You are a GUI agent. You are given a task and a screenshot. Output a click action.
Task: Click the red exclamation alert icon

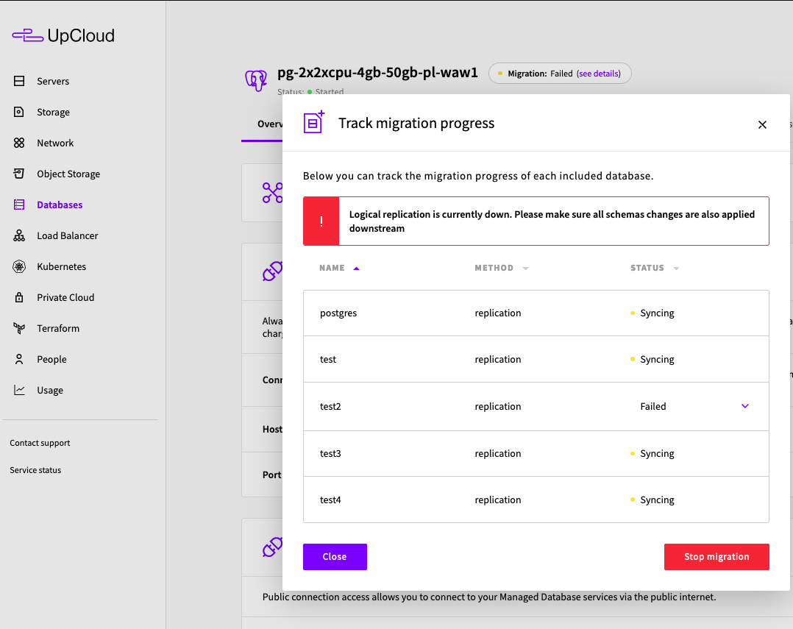click(x=321, y=221)
